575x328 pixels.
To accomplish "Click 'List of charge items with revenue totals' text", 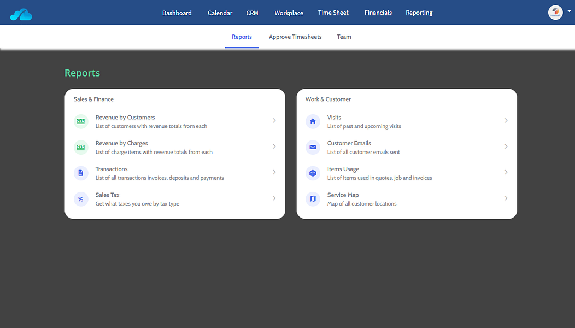I will 154,152.
